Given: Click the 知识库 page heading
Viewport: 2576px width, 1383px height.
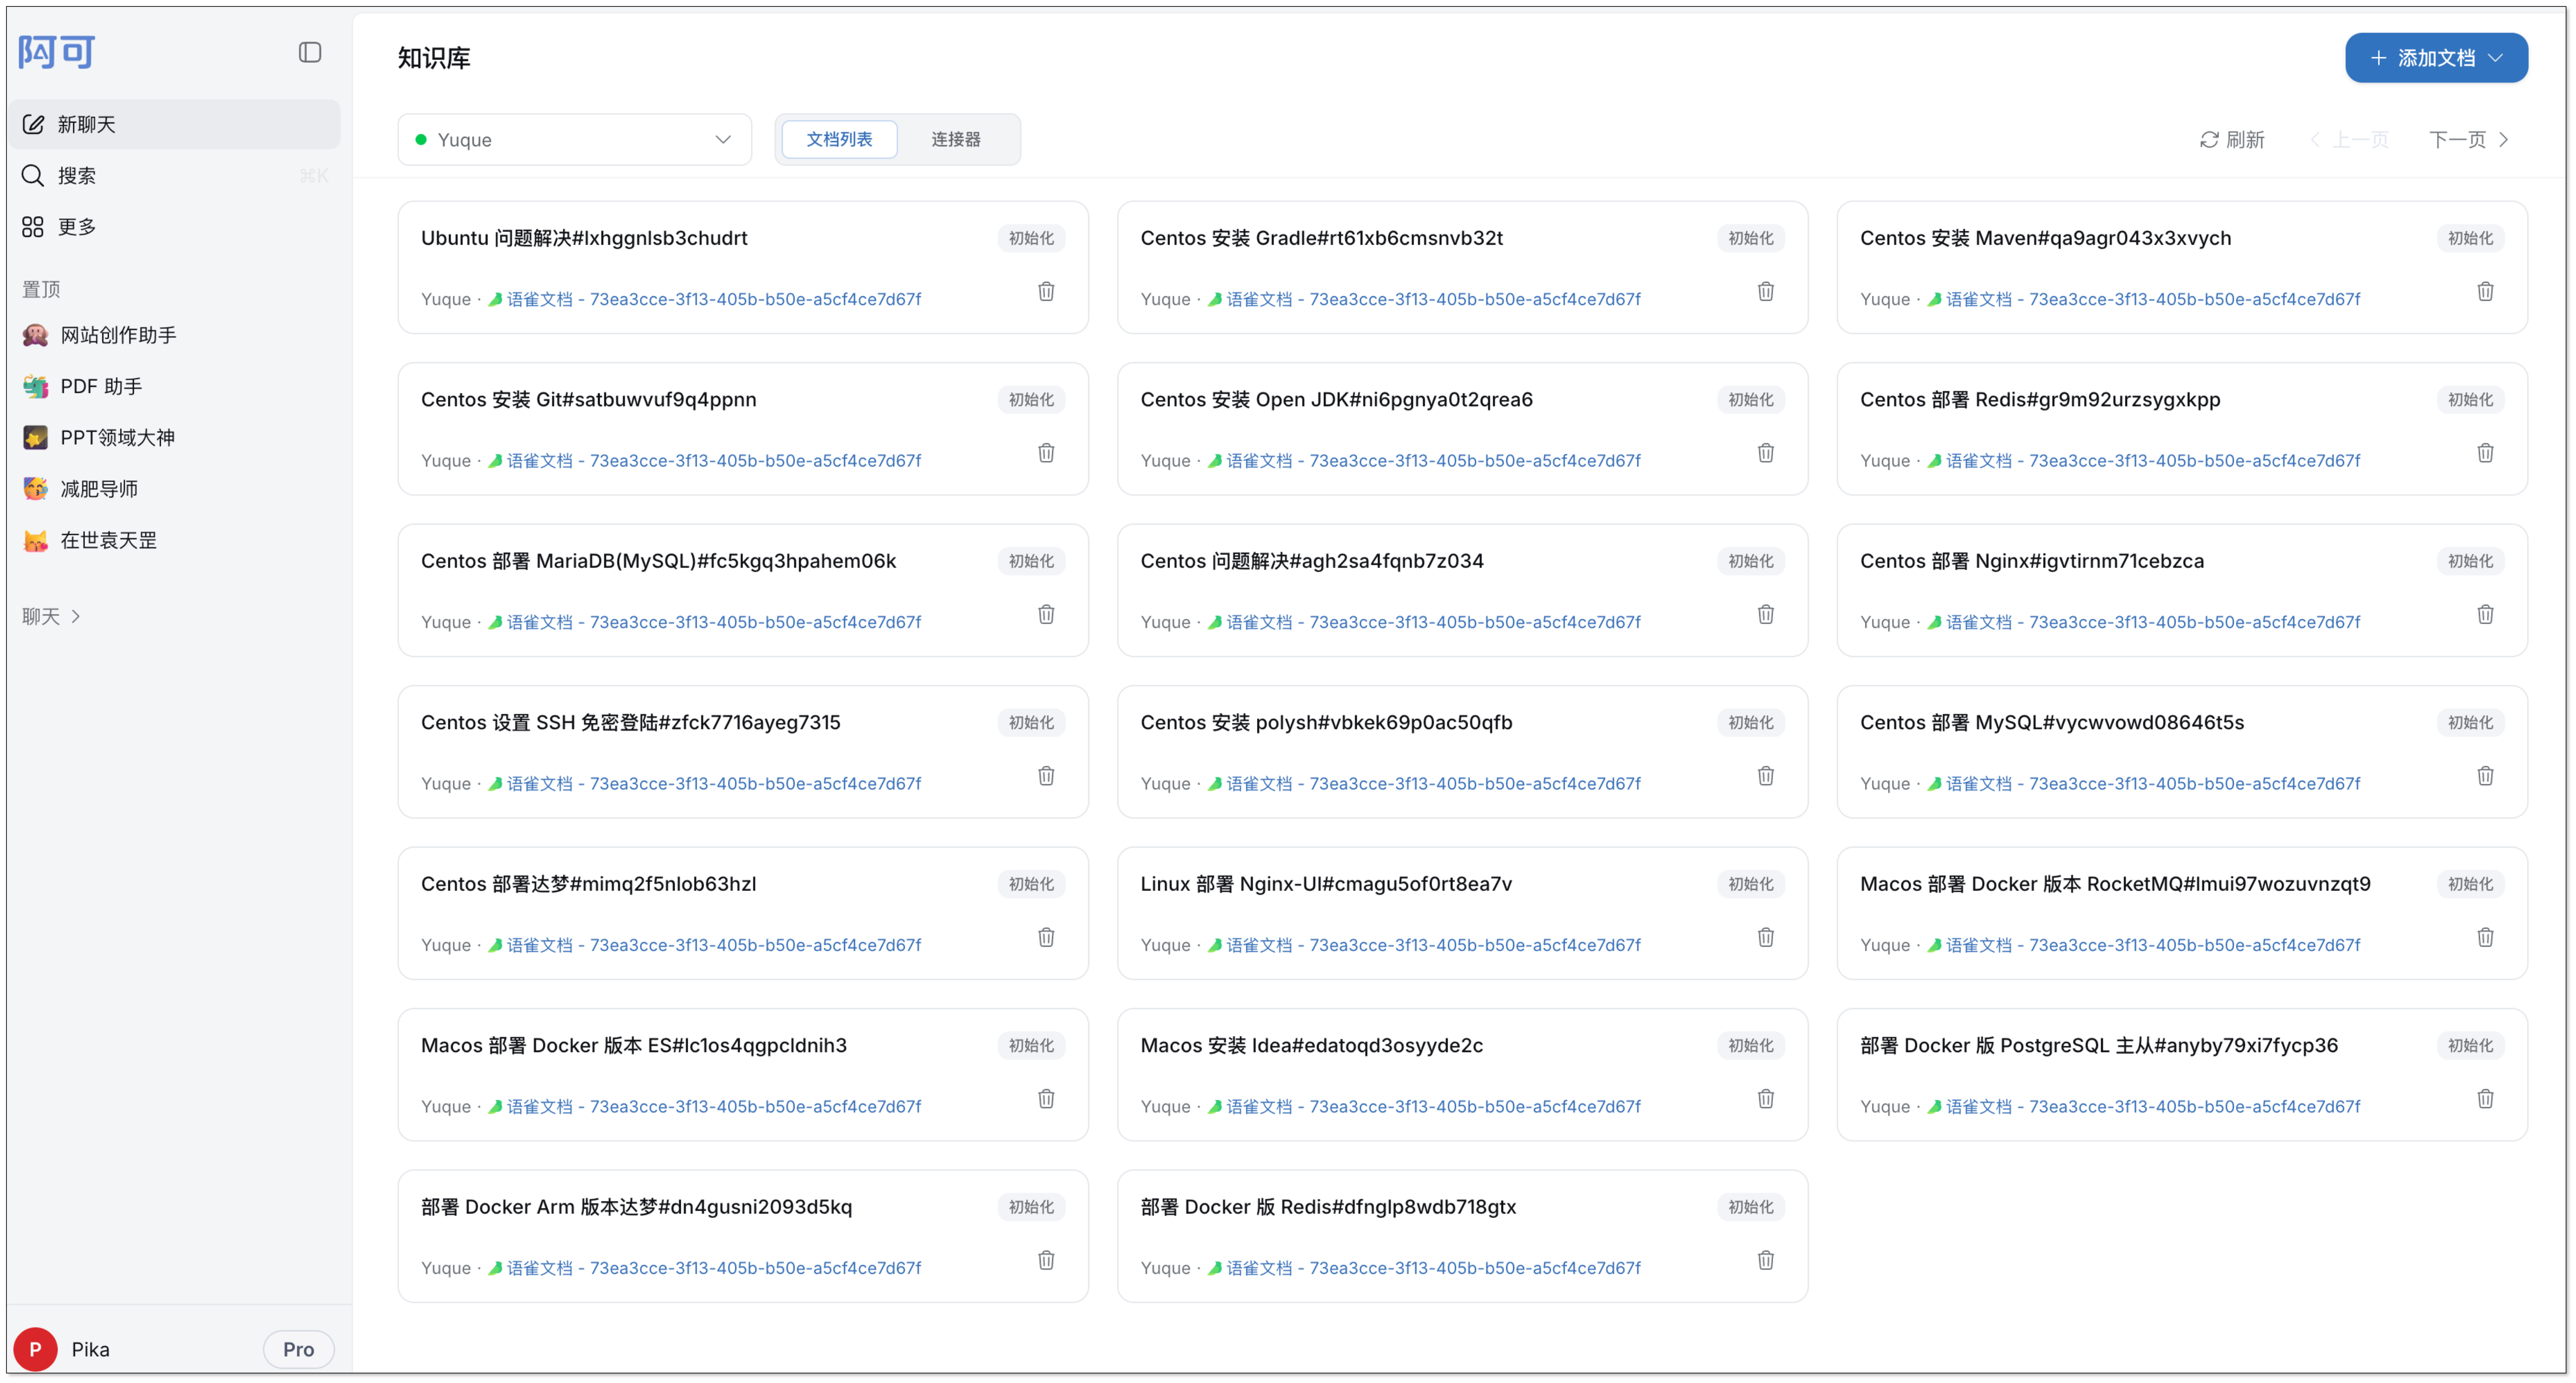Looking at the screenshot, I should pos(434,58).
